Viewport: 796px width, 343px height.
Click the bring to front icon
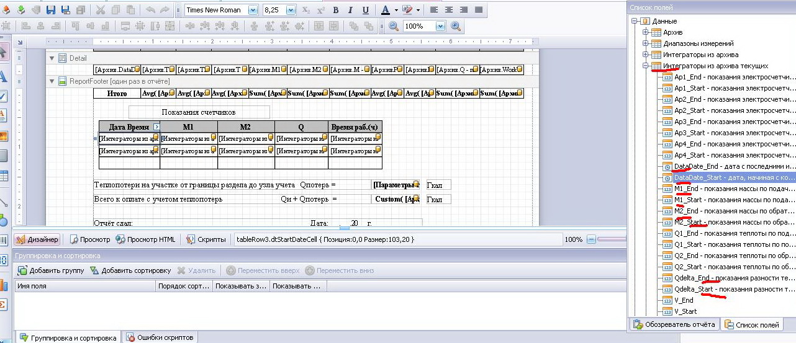click(354, 26)
